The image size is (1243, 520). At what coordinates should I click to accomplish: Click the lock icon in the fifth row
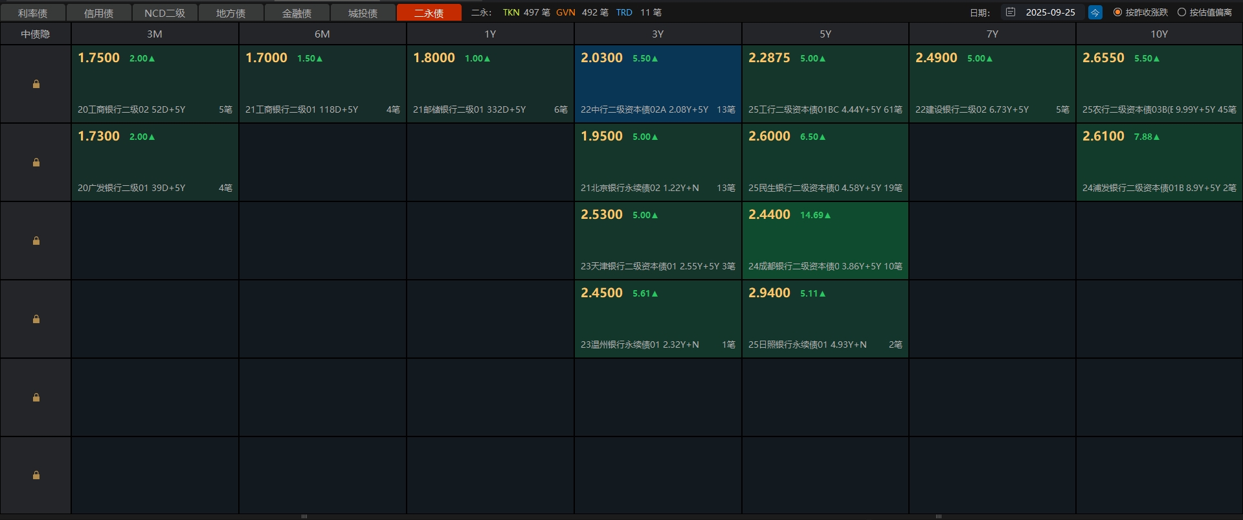(36, 398)
